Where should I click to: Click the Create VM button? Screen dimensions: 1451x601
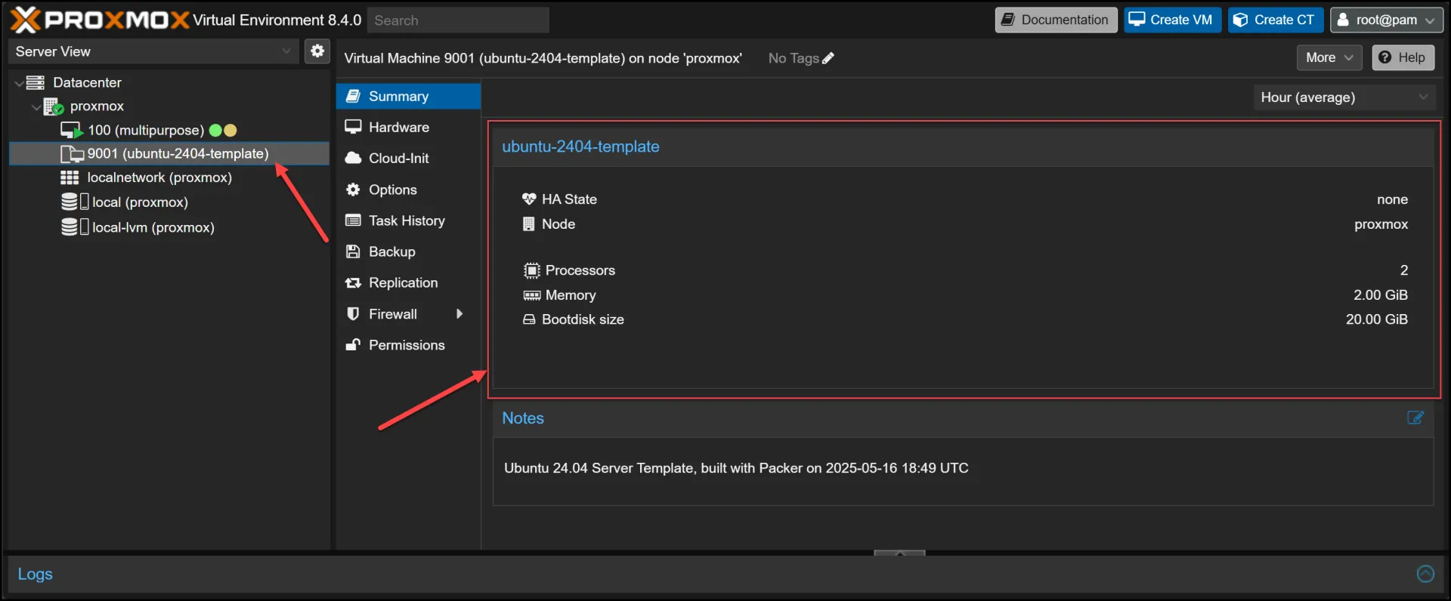[x=1171, y=20]
